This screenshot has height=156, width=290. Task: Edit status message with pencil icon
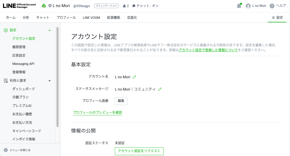point(160,89)
